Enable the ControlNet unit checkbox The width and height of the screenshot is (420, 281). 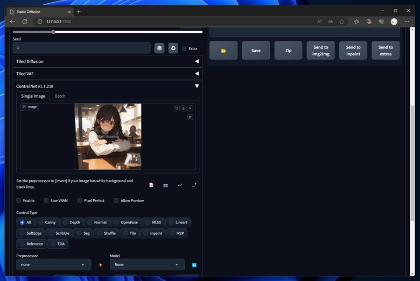click(19, 200)
